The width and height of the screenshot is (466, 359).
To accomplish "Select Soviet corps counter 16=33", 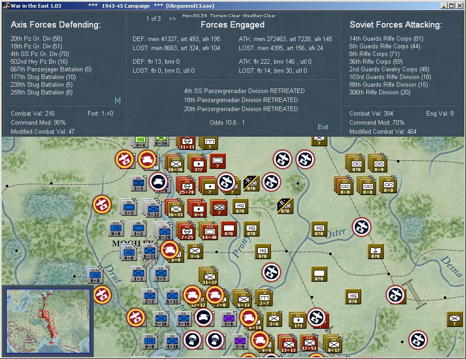I will [x=175, y=209].
